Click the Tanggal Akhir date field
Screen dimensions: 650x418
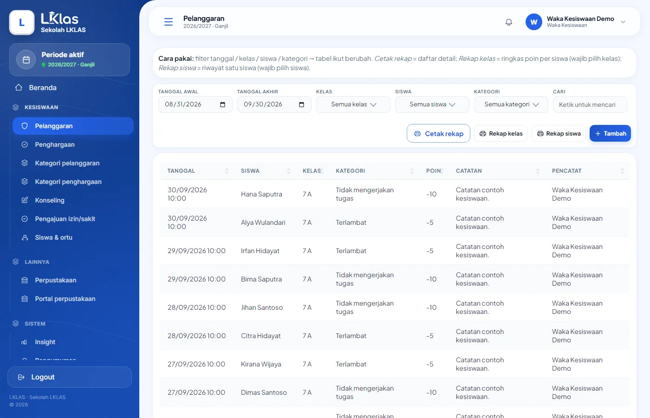point(274,104)
